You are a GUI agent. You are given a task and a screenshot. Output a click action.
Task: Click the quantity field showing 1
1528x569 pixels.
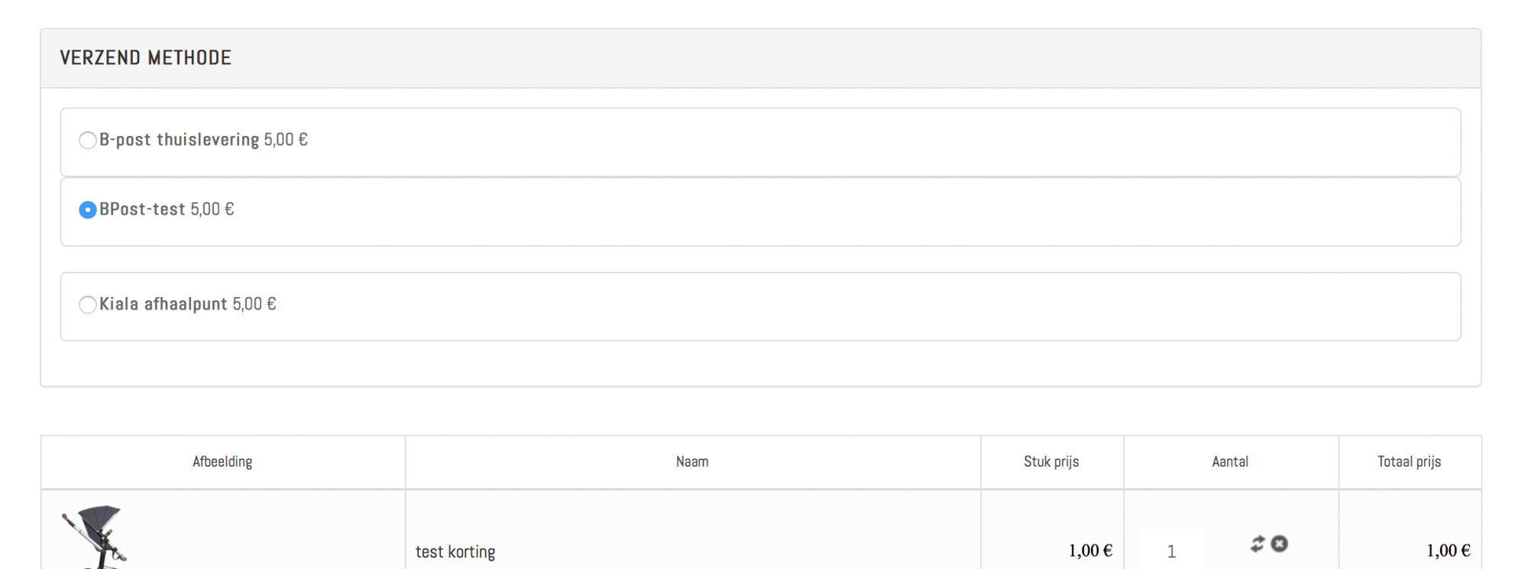pos(1171,550)
